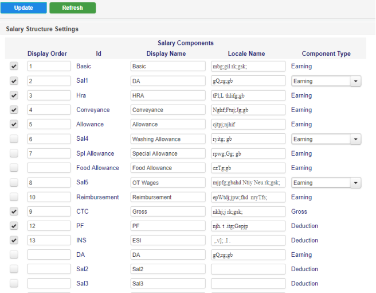Screen dimensions: 376x293
Task: Uncheck the Basic component checkbox
Action: pyautogui.click(x=14, y=67)
